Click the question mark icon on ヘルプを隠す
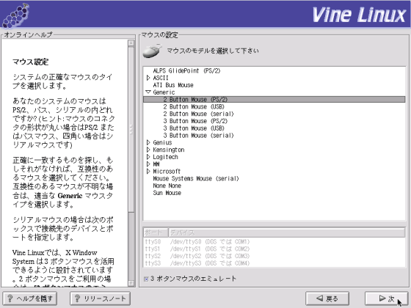This screenshot has width=411, height=308. pos(10,298)
